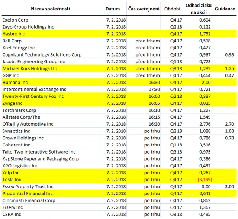This screenshot has width=238, height=219.
Task: Click the 'Název společnosti' column header
Action: [x=50, y=9]
